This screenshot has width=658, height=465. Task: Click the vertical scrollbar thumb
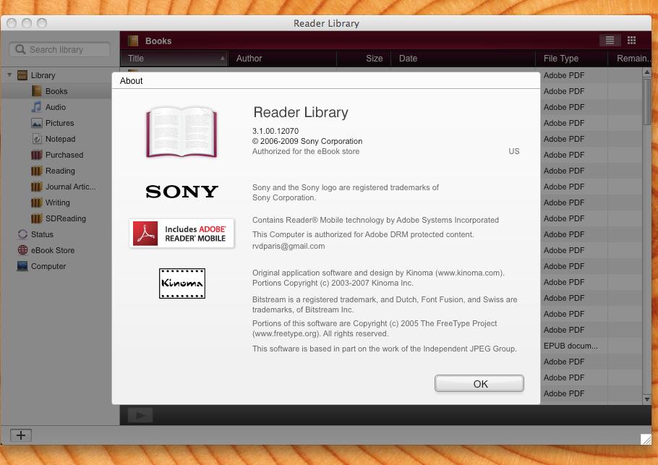pos(647,101)
